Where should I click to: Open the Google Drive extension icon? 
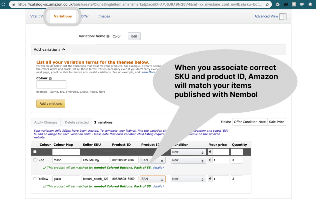pyautogui.click(x=277, y=5)
